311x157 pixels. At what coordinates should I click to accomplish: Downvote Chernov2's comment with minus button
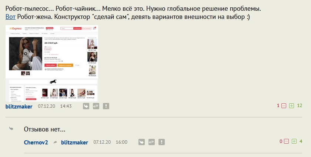[287, 141]
